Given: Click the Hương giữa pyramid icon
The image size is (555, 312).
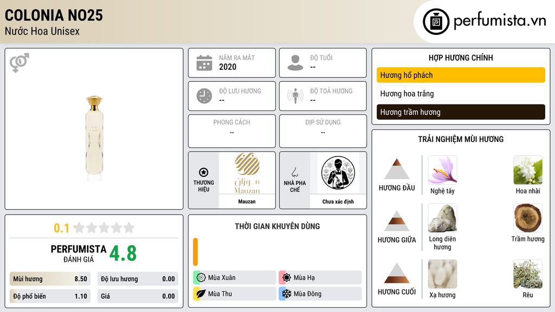Looking at the screenshot, I should coord(397,221).
